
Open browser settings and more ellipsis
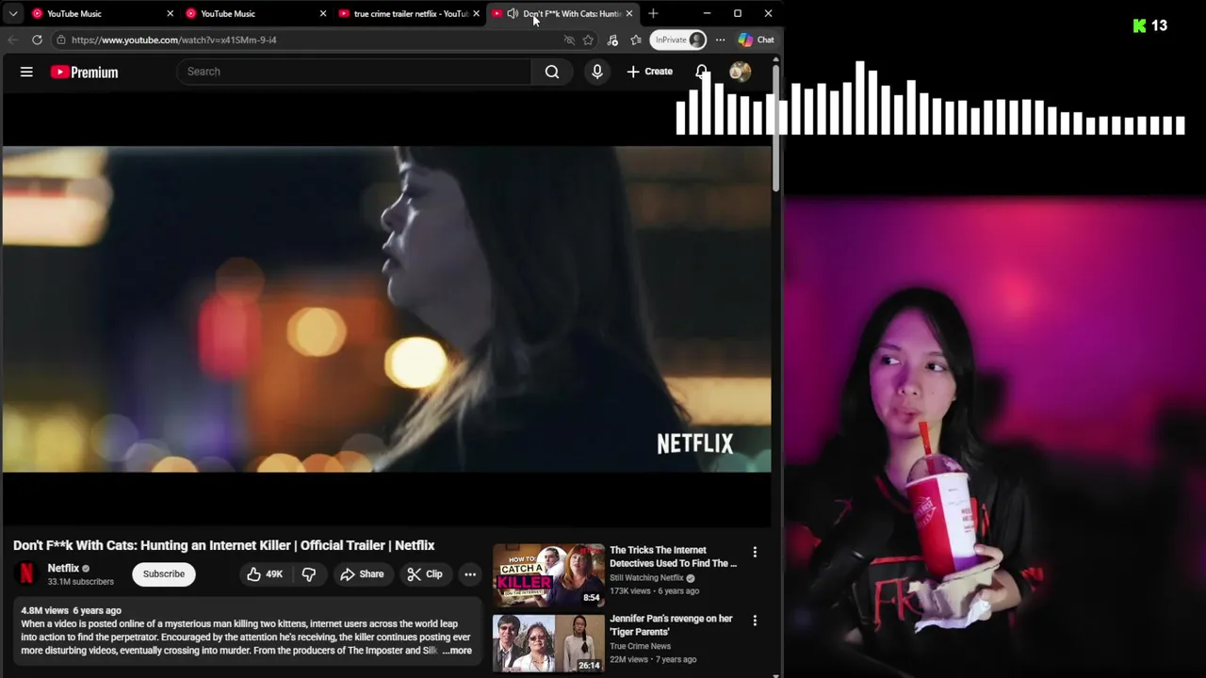(720, 40)
